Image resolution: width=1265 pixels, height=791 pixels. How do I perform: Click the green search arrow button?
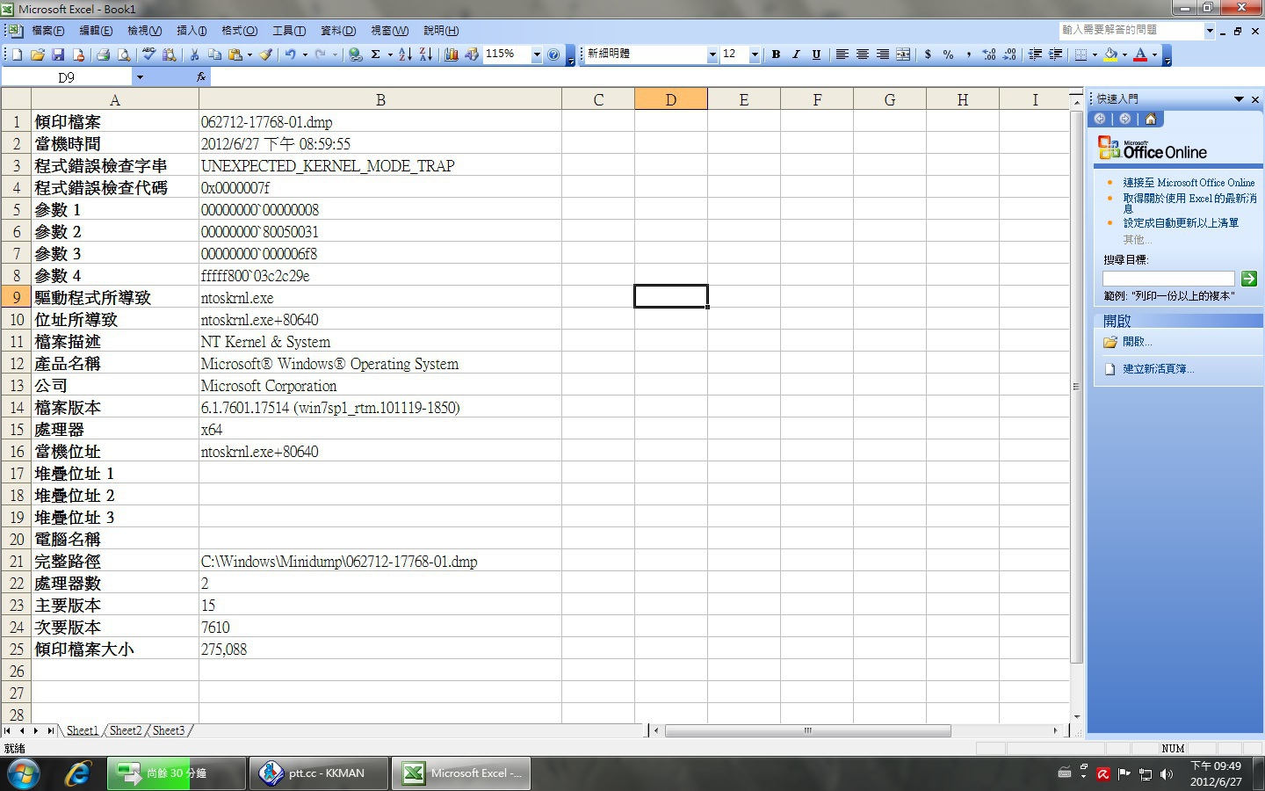coord(1248,279)
